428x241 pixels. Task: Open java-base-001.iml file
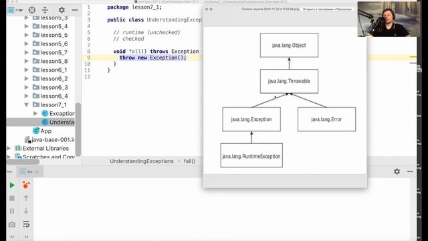pos(53,140)
